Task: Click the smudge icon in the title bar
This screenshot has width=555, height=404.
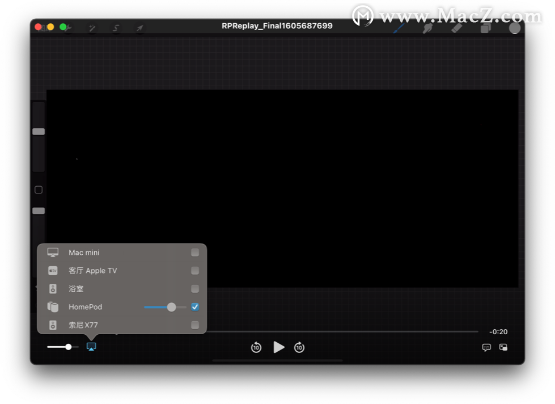Action: click(428, 28)
